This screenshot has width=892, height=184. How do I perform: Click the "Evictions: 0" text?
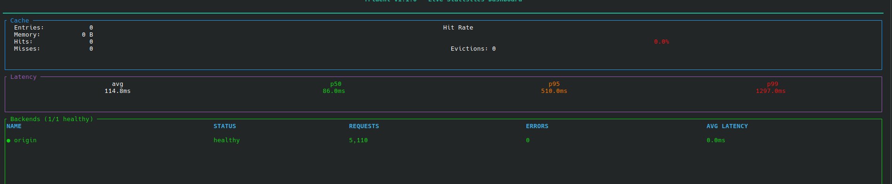coord(473,49)
